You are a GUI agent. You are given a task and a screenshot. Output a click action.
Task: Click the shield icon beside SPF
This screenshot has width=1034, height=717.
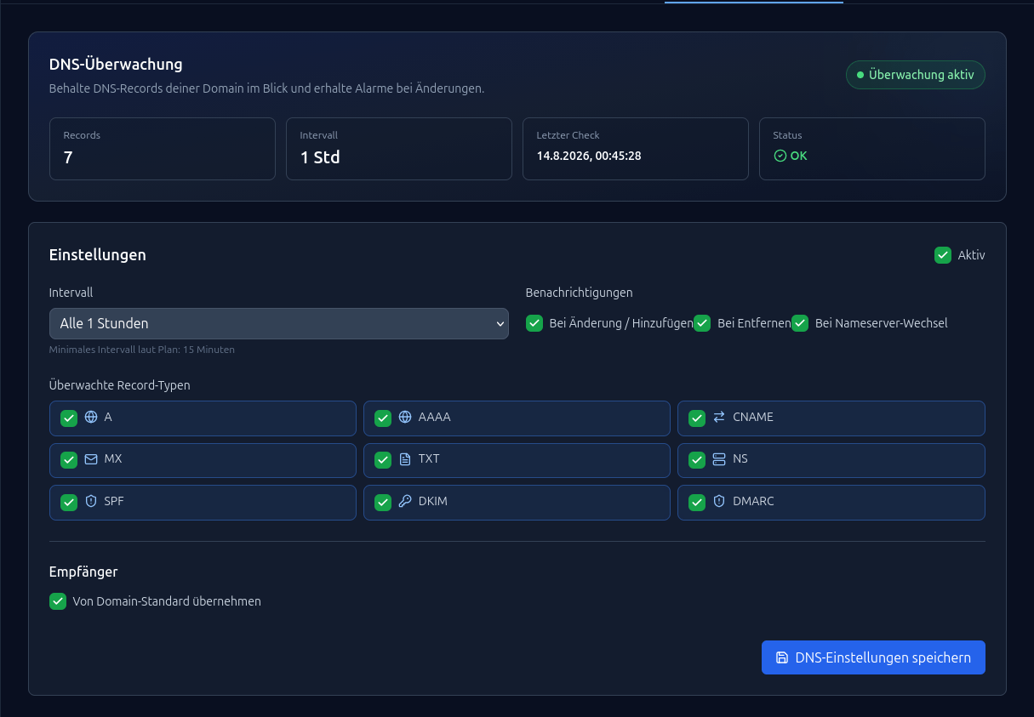click(x=91, y=502)
